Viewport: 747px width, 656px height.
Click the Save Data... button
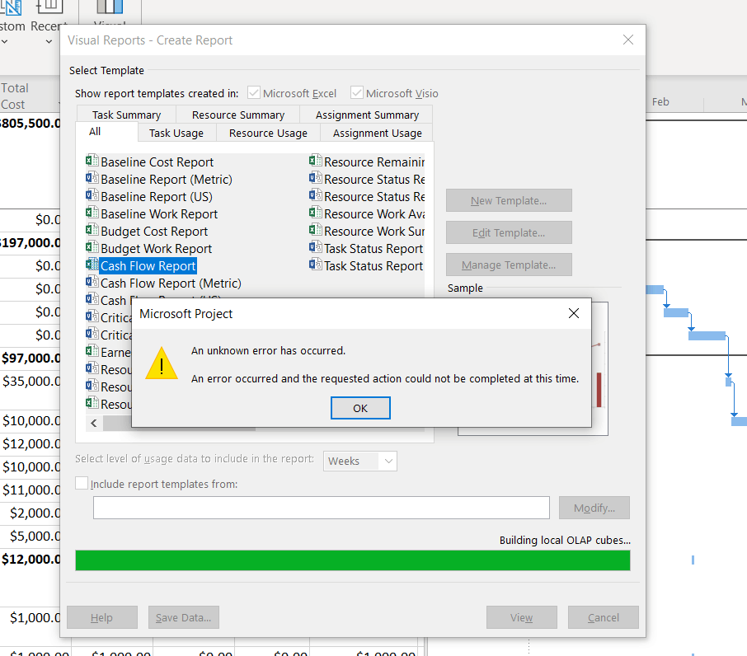click(183, 617)
